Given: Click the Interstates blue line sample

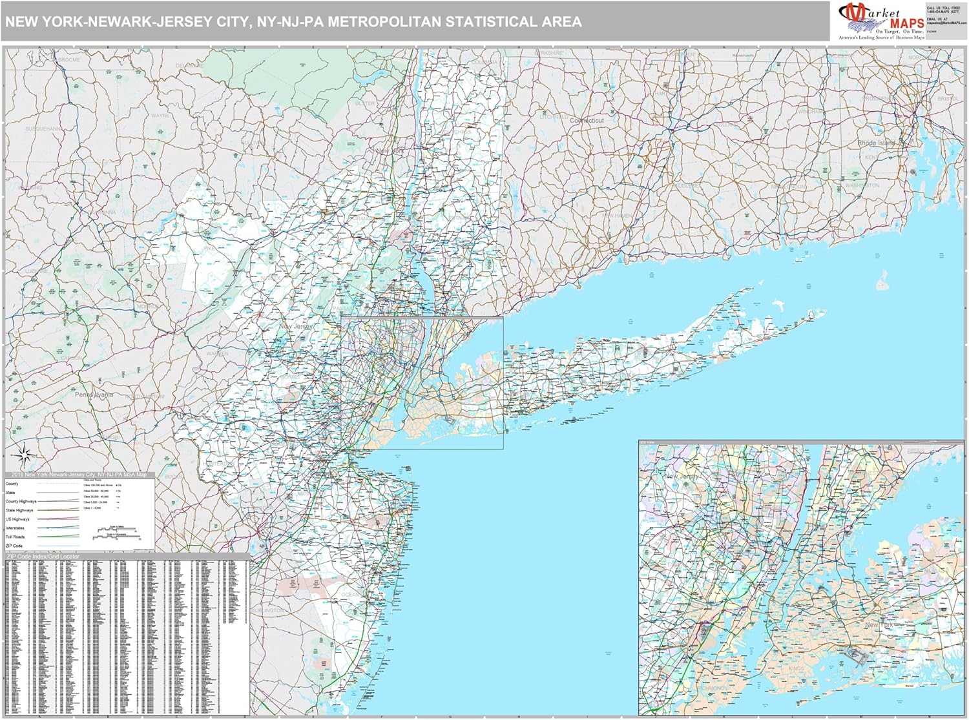Looking at the screenshot, I should 59,528.
